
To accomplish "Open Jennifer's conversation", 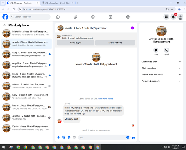I will tap(26, 117).
